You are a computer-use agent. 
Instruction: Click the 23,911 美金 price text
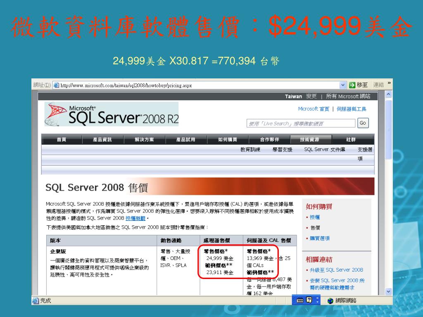coord(220,272)
